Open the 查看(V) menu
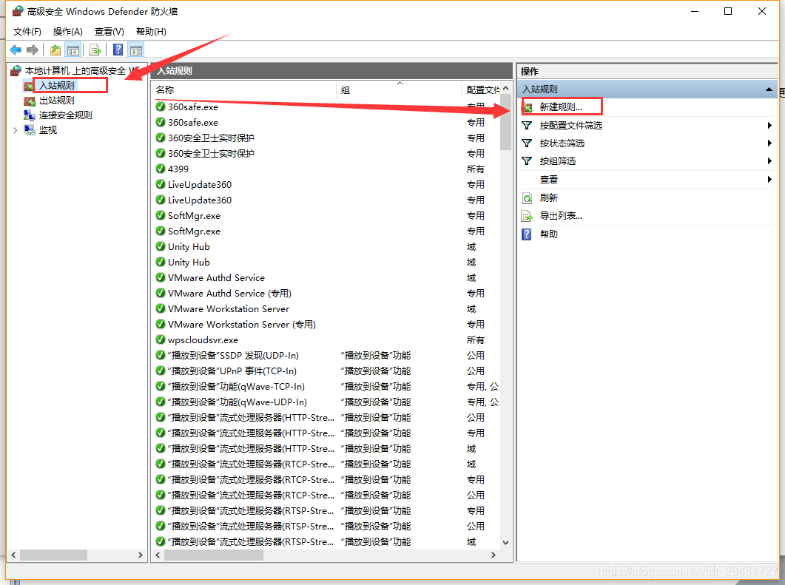 coord(110,32)
